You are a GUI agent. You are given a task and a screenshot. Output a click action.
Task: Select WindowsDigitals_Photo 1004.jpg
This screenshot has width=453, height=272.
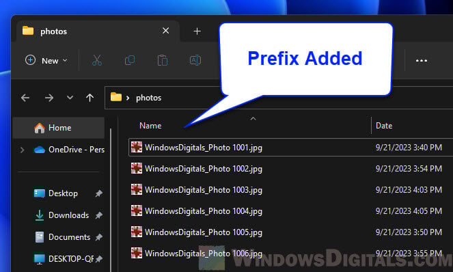(204, 211)
